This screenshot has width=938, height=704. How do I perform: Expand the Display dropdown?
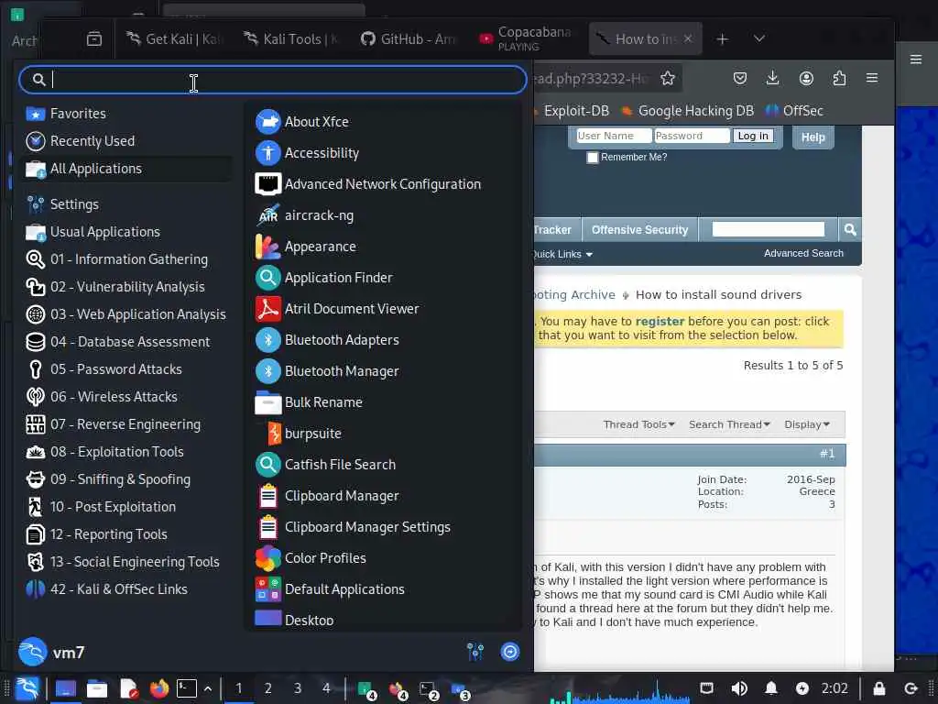(x=807, y=424)
